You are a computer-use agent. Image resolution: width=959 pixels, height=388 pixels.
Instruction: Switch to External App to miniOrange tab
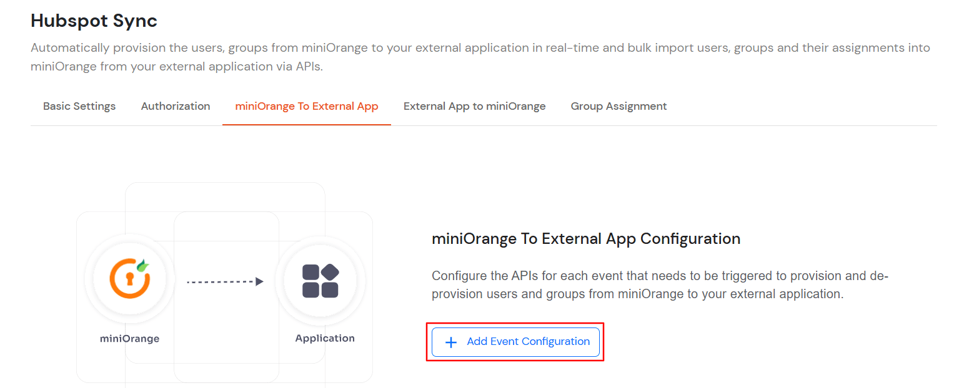(474, 106)
